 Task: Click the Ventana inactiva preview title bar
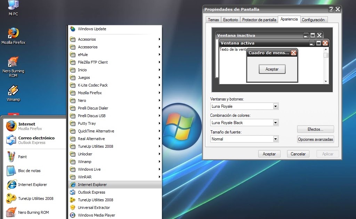(269, 35)
